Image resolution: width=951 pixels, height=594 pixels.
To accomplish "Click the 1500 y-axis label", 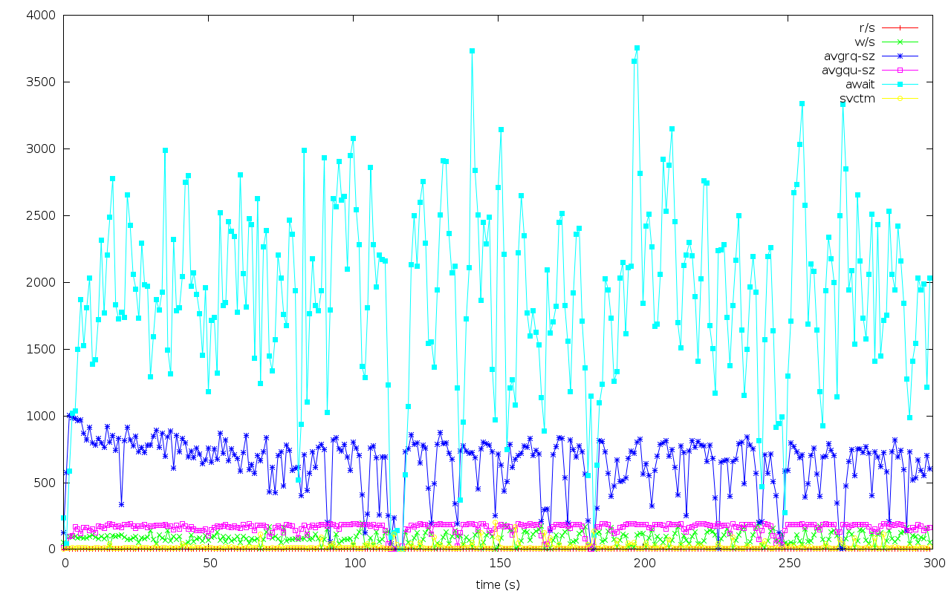I will click(x=42, y=349).
